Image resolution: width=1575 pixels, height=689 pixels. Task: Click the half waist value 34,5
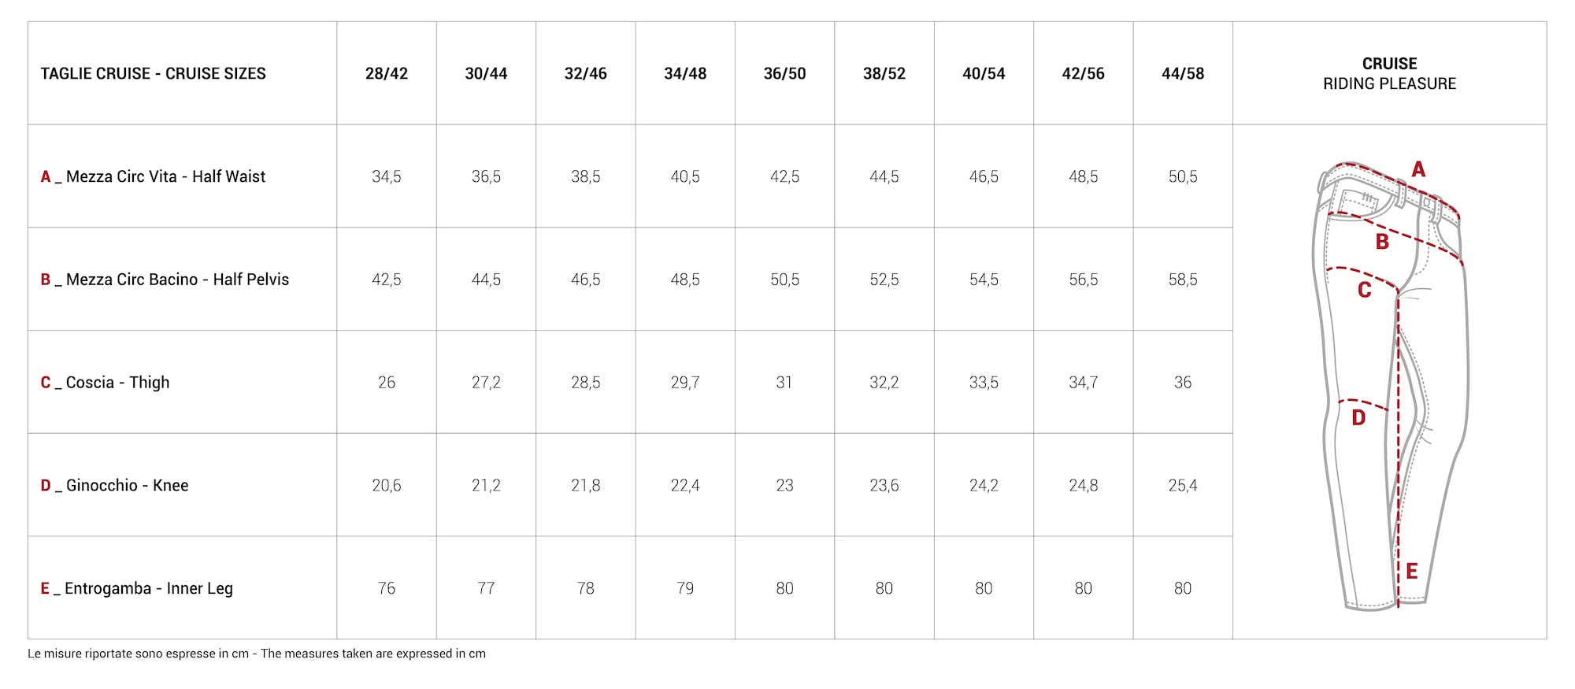(x=387, y=176)
